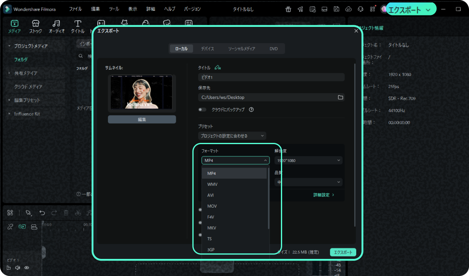Click the AI title generator pen icon

(218, 68)
